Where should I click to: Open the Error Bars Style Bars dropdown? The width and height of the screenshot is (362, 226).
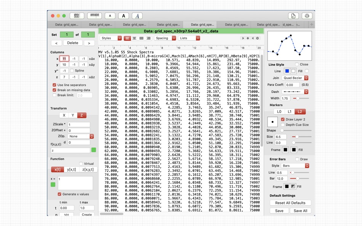coord(295,166)
